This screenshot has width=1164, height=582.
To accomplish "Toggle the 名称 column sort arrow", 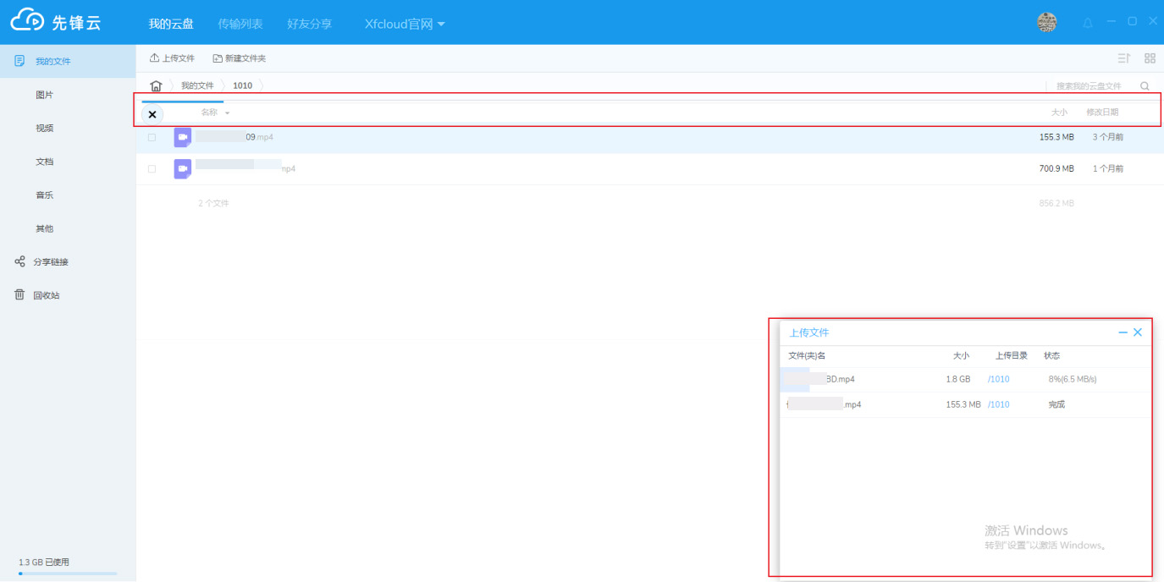I will tap(227, 113).
